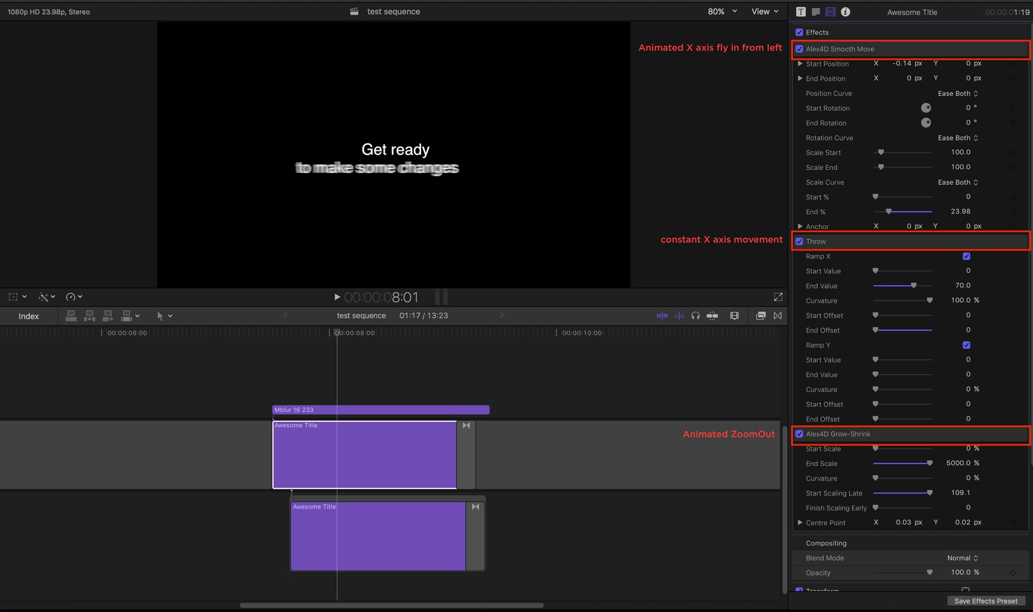This screenshot has height=612, width=1033.
Task: Expand the Anchor disclosure triangle
Action: [x=800, y=227]
